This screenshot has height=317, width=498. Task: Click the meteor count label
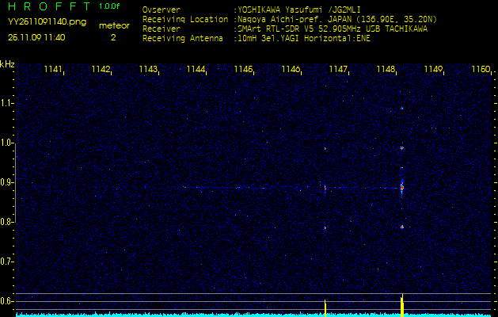pyautogui.click(x=112, y=25)
